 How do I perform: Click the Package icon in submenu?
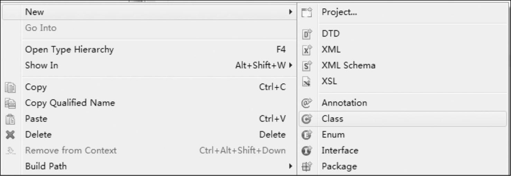[x=307, y=167]
